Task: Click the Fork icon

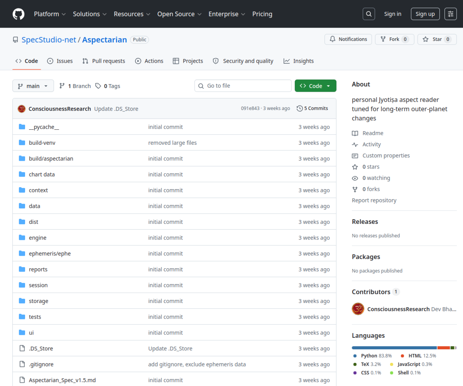Action: (383, 39)
